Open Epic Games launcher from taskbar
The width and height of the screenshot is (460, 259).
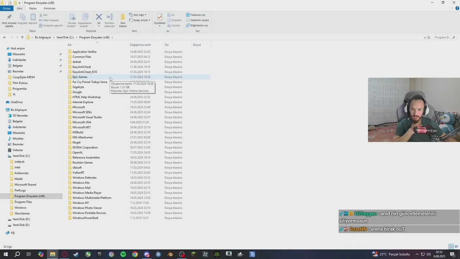pos(100,254)
